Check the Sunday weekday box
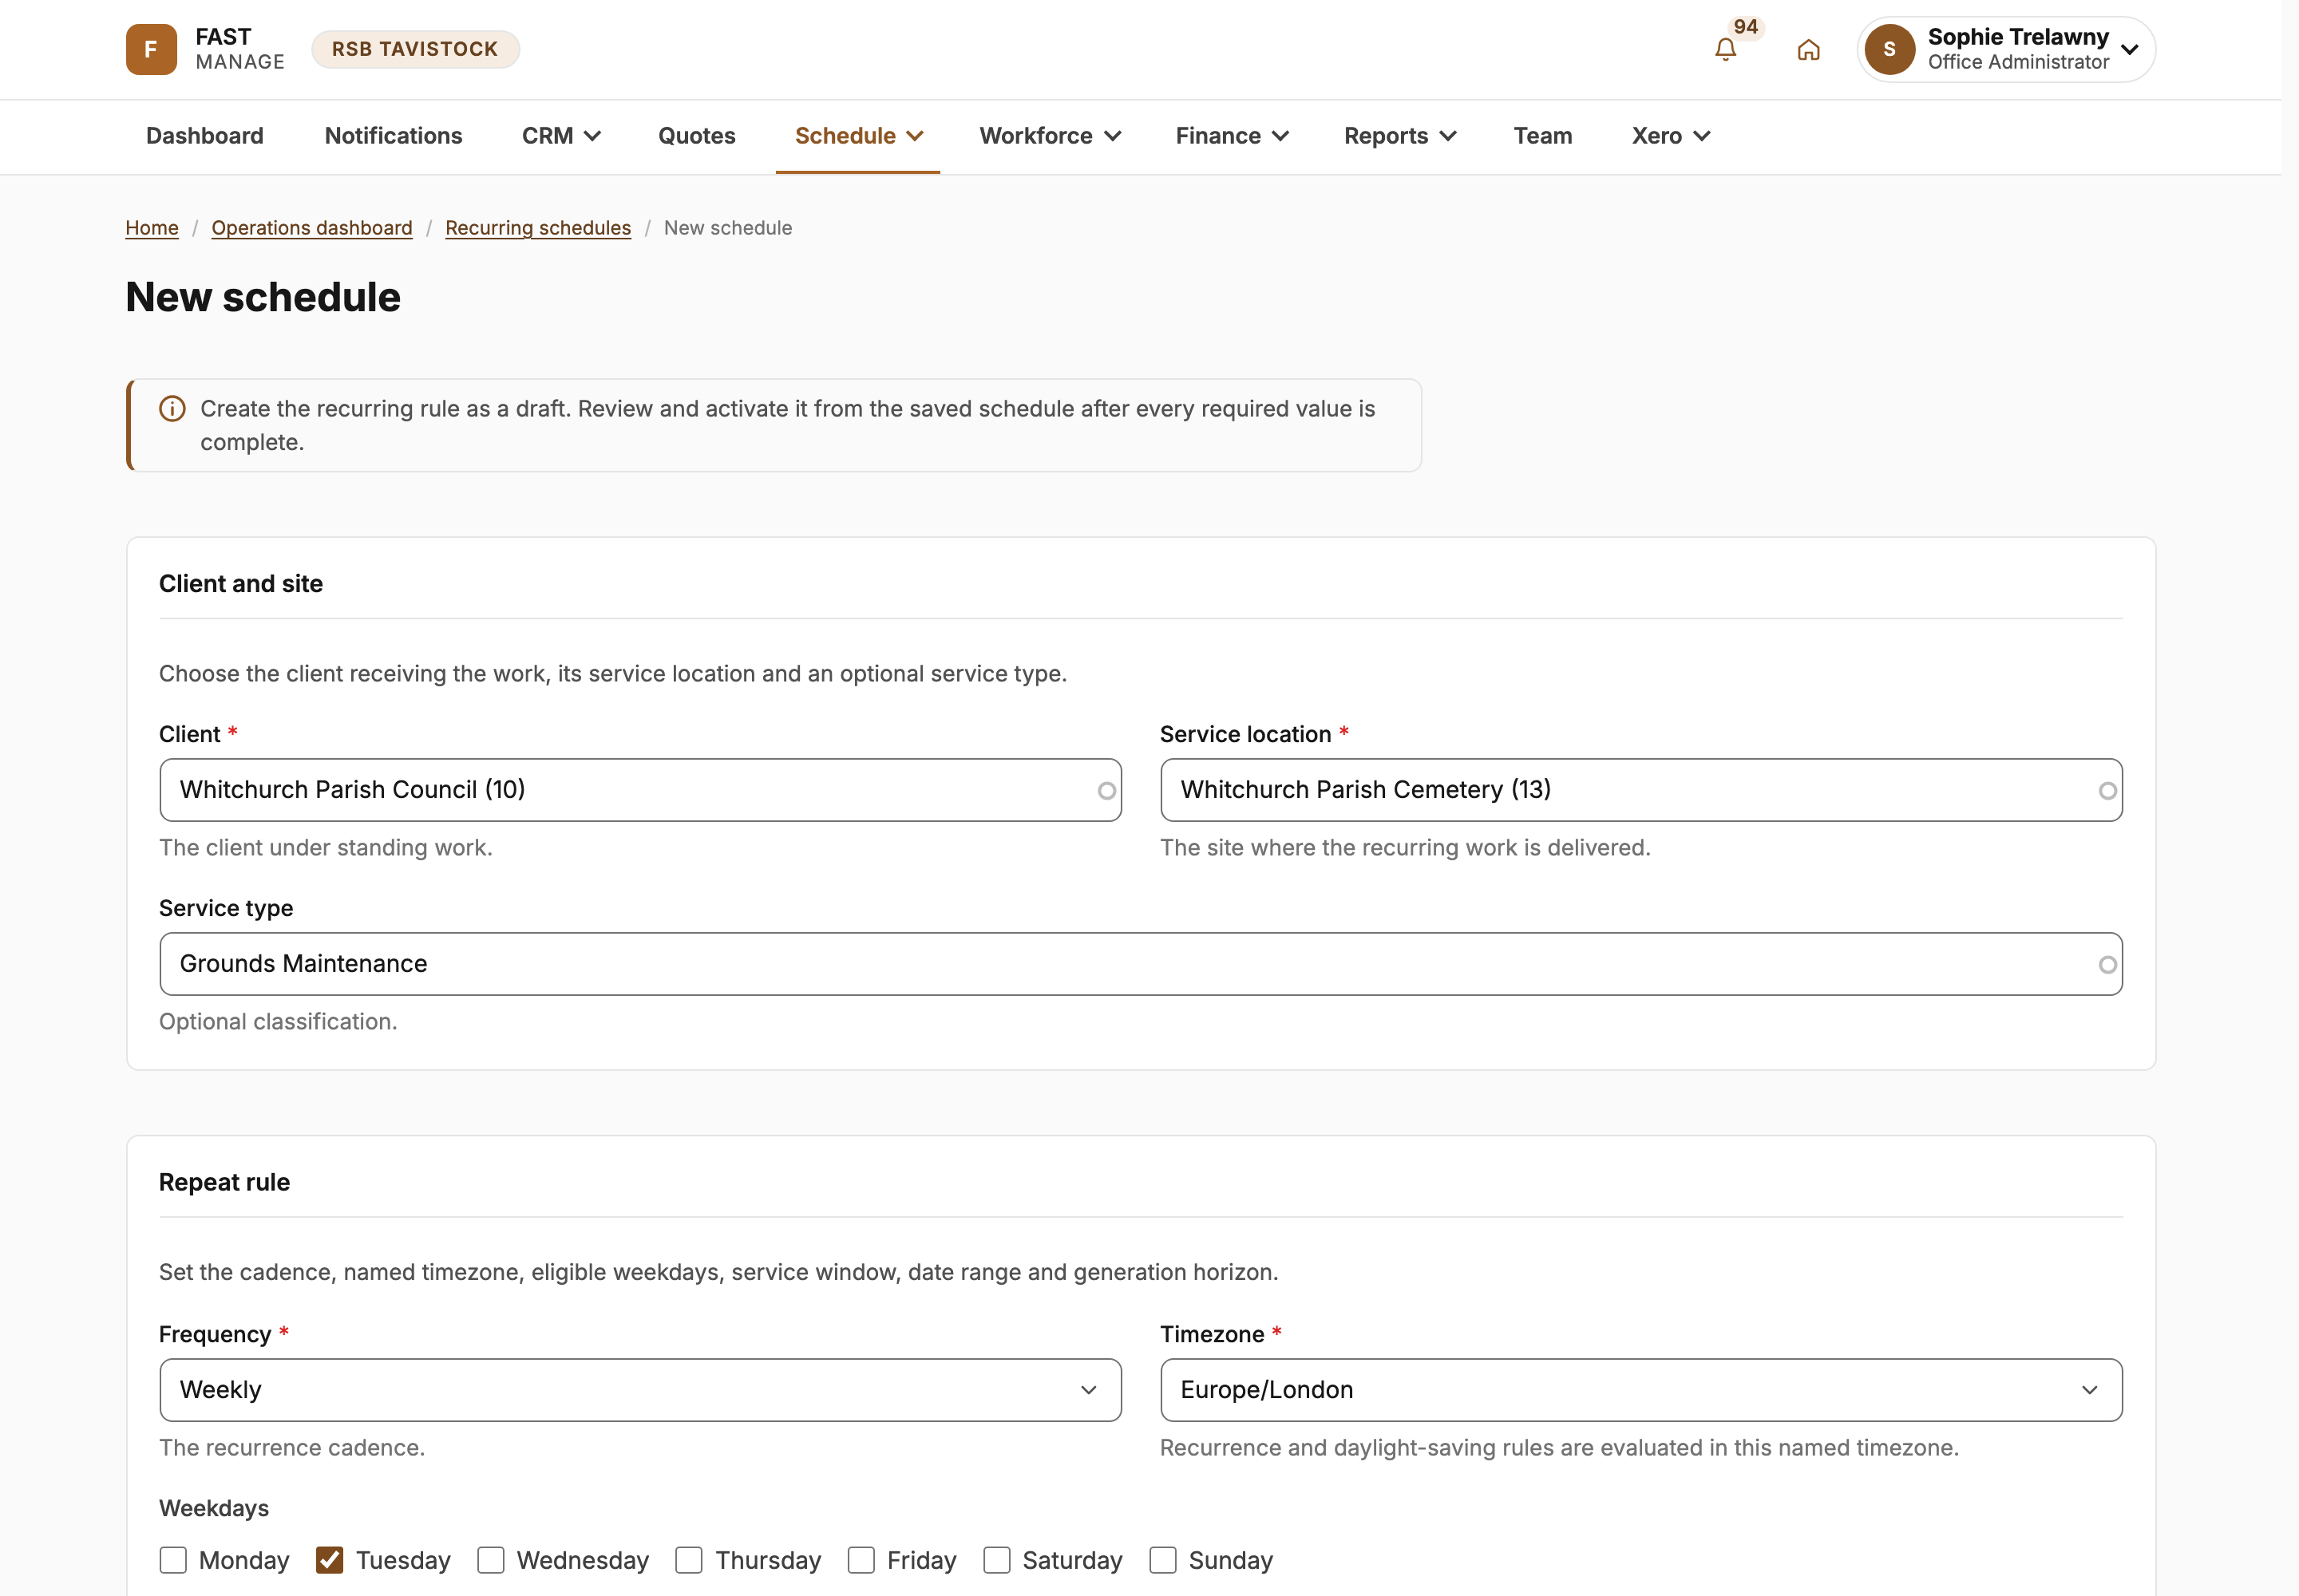The width and height of the screenshot is (2299, 1596). 1162,1560
